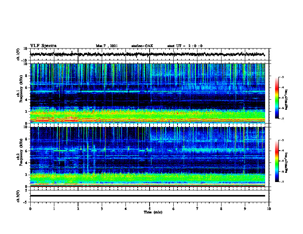The height and width of the screenshot is (234, 303).
Task: Select the "Mar.7 , 2021" date text
Action: pos(107,46)
